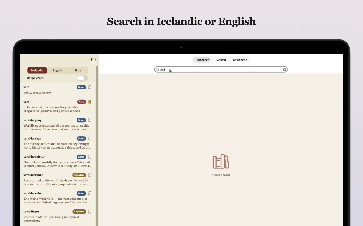Click the Adjective tag on veraldlegur
363x226 pixels.
click(x=79, y=212)
